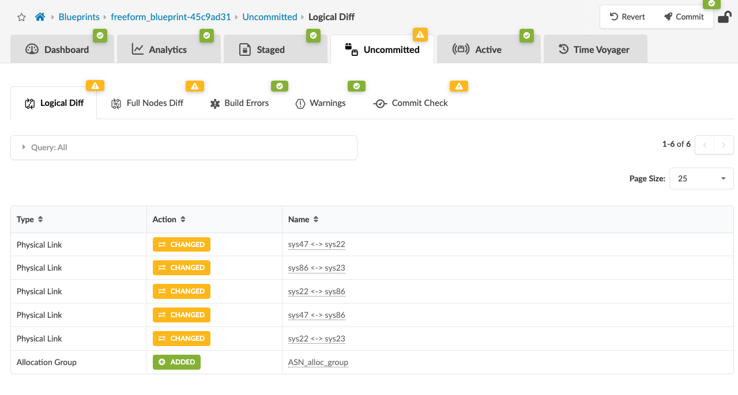Click warning badge above Uncommitted tab
Image resolution: width=738 pixels, height=395 pixels.
point(420,35)
